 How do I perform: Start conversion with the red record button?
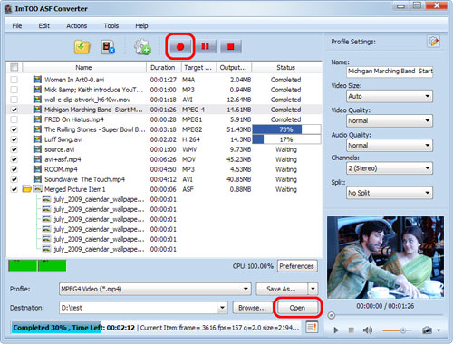[180, 46]
